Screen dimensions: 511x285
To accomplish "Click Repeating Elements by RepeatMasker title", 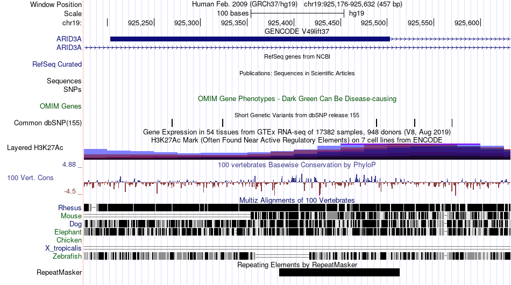I will (297, 265).
